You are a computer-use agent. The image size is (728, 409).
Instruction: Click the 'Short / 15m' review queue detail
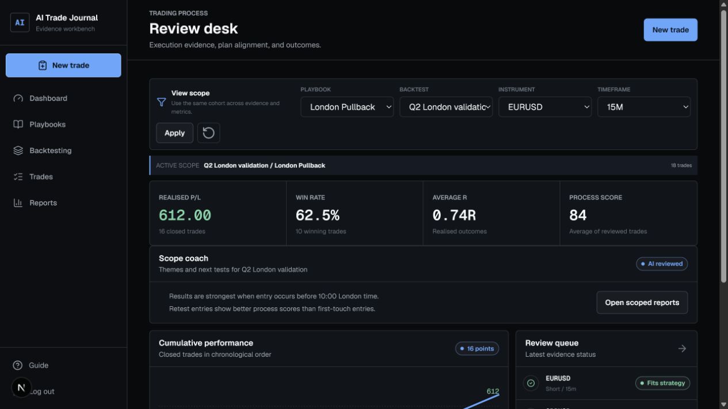[x=561, y=389]
